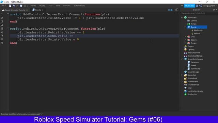Click the Players service icon
The width and height of the screenshot is (218, 123).
(185, 46)
